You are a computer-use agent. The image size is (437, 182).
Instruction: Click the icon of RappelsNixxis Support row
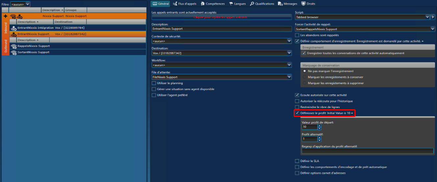(x=14, y=46)
